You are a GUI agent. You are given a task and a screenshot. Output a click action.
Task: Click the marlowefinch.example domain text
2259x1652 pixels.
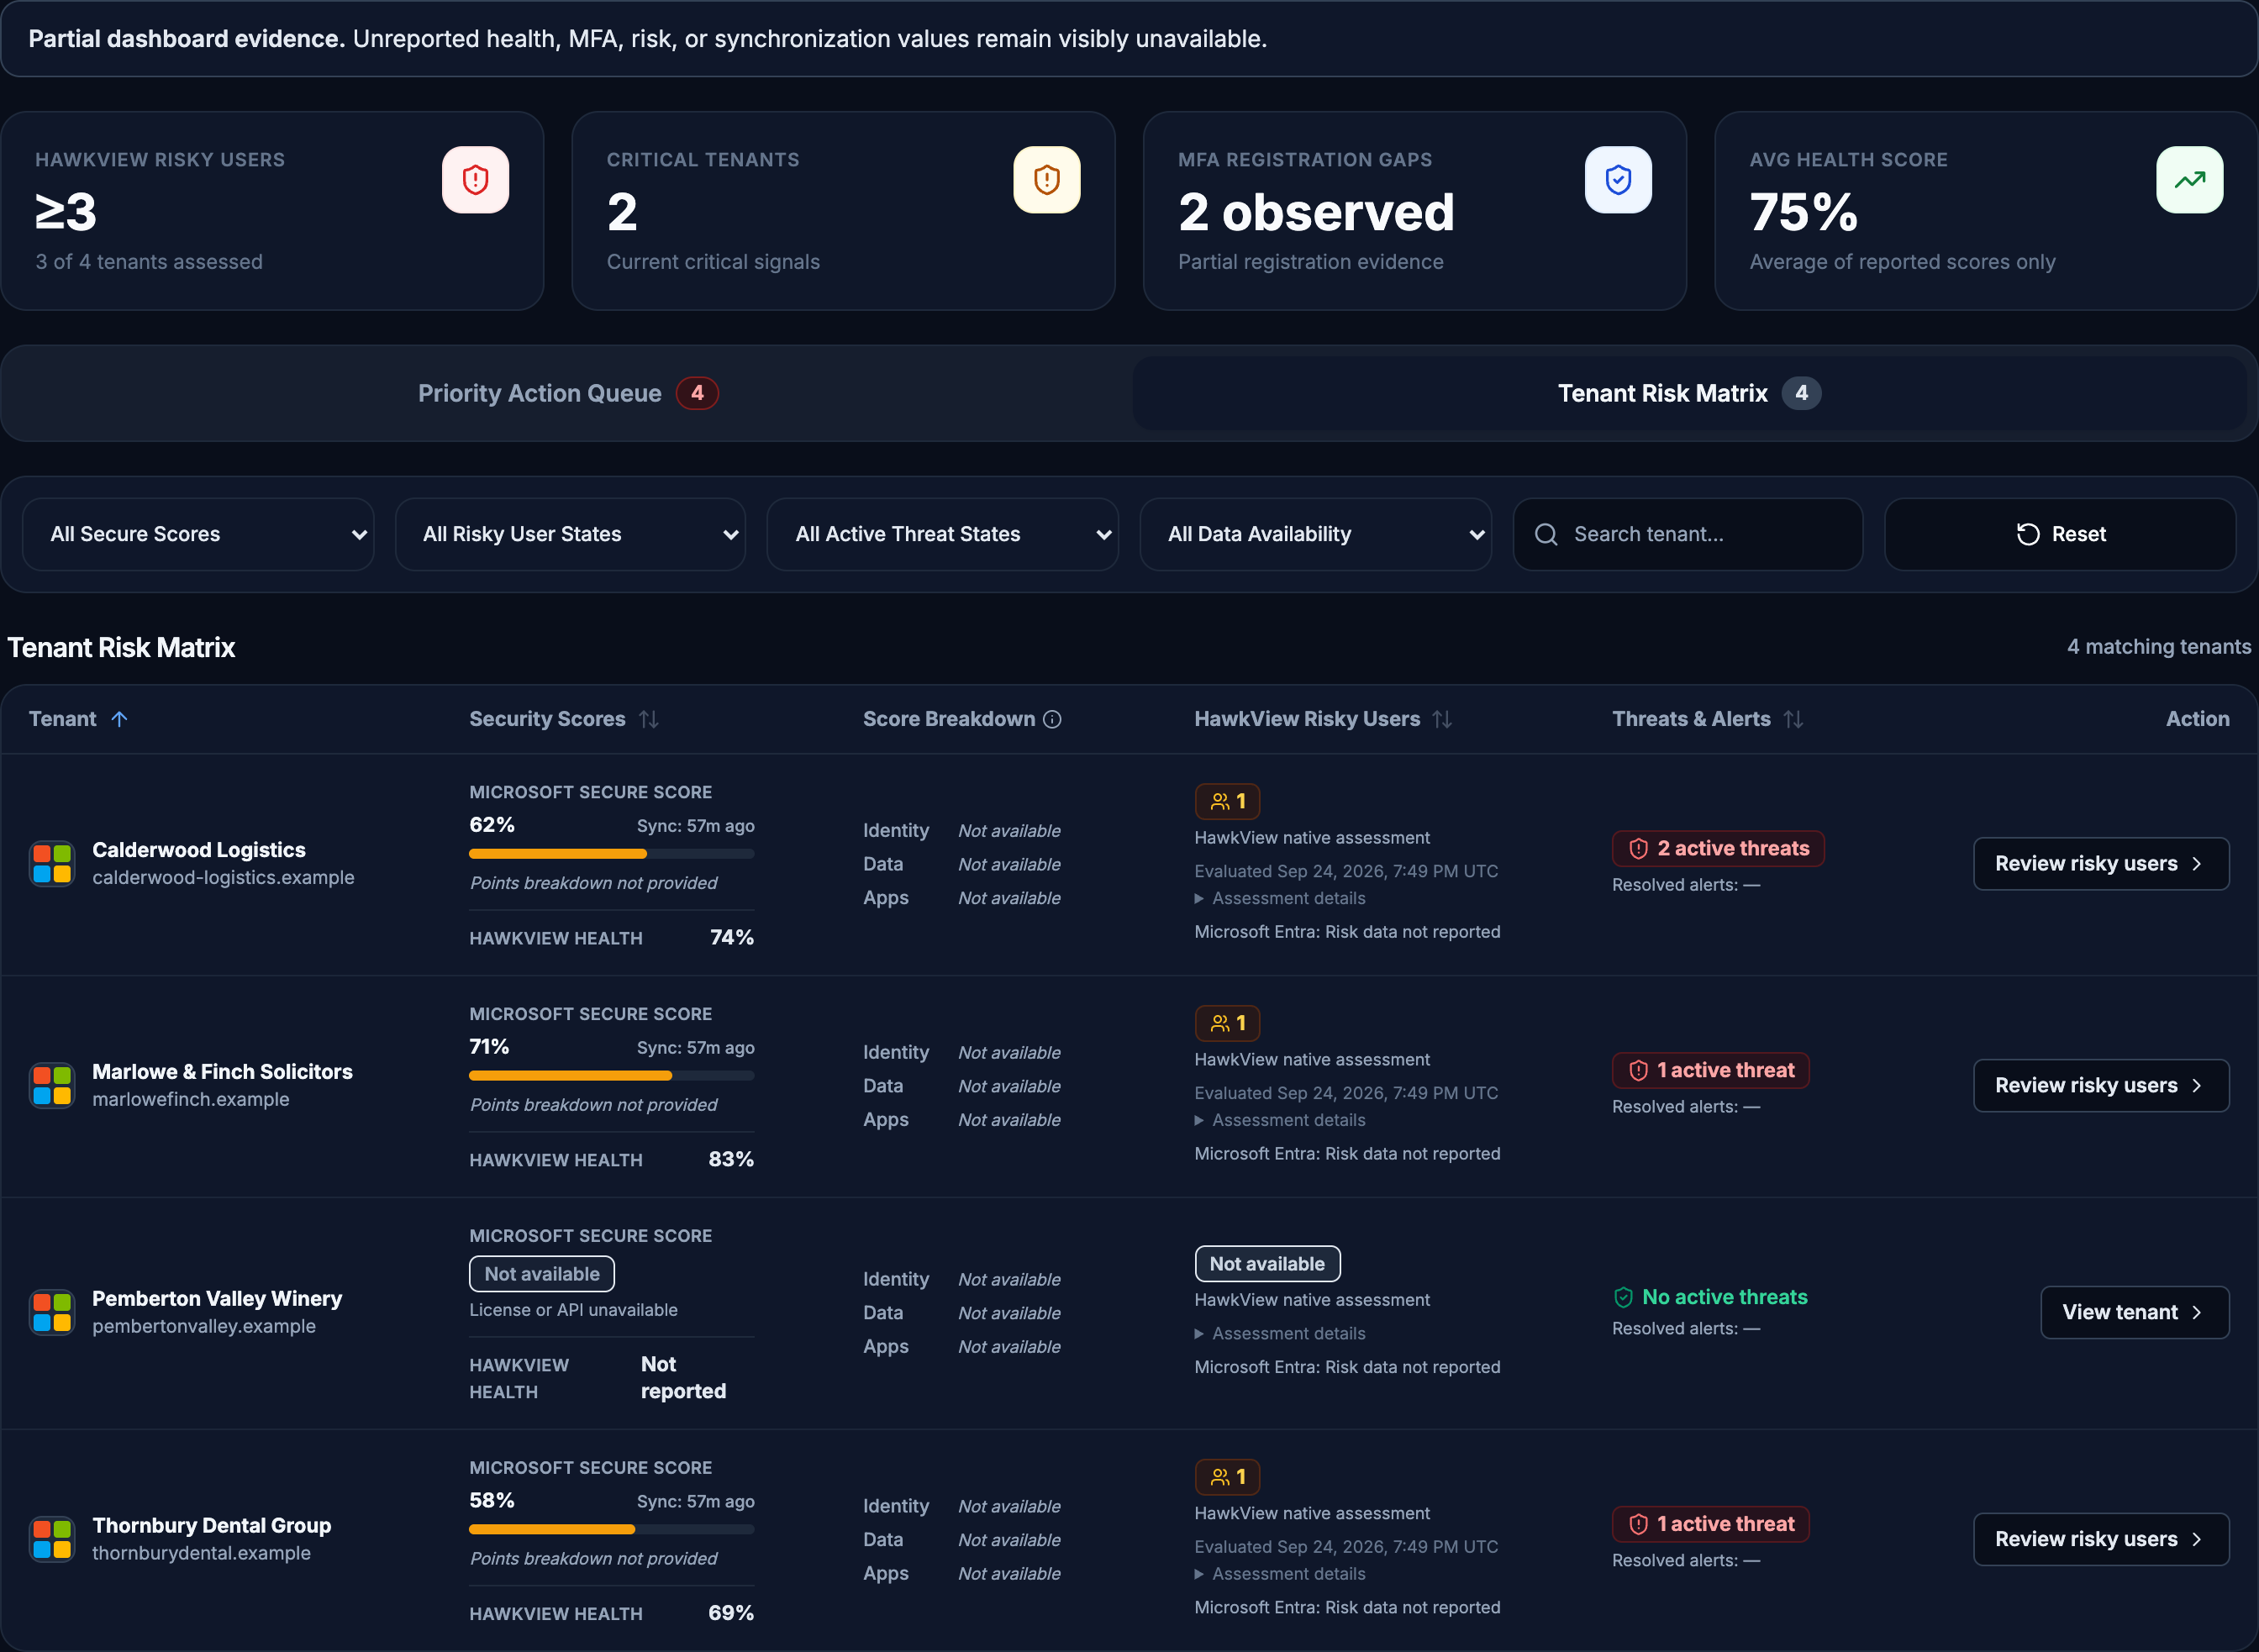(x=191, y=1099)
